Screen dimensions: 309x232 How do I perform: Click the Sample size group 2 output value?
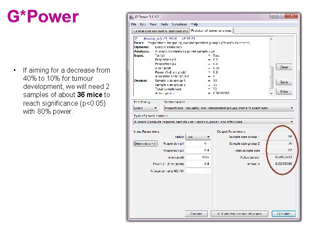pos(278,143)
